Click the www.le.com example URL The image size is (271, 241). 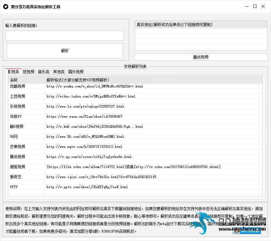point(85,106)
